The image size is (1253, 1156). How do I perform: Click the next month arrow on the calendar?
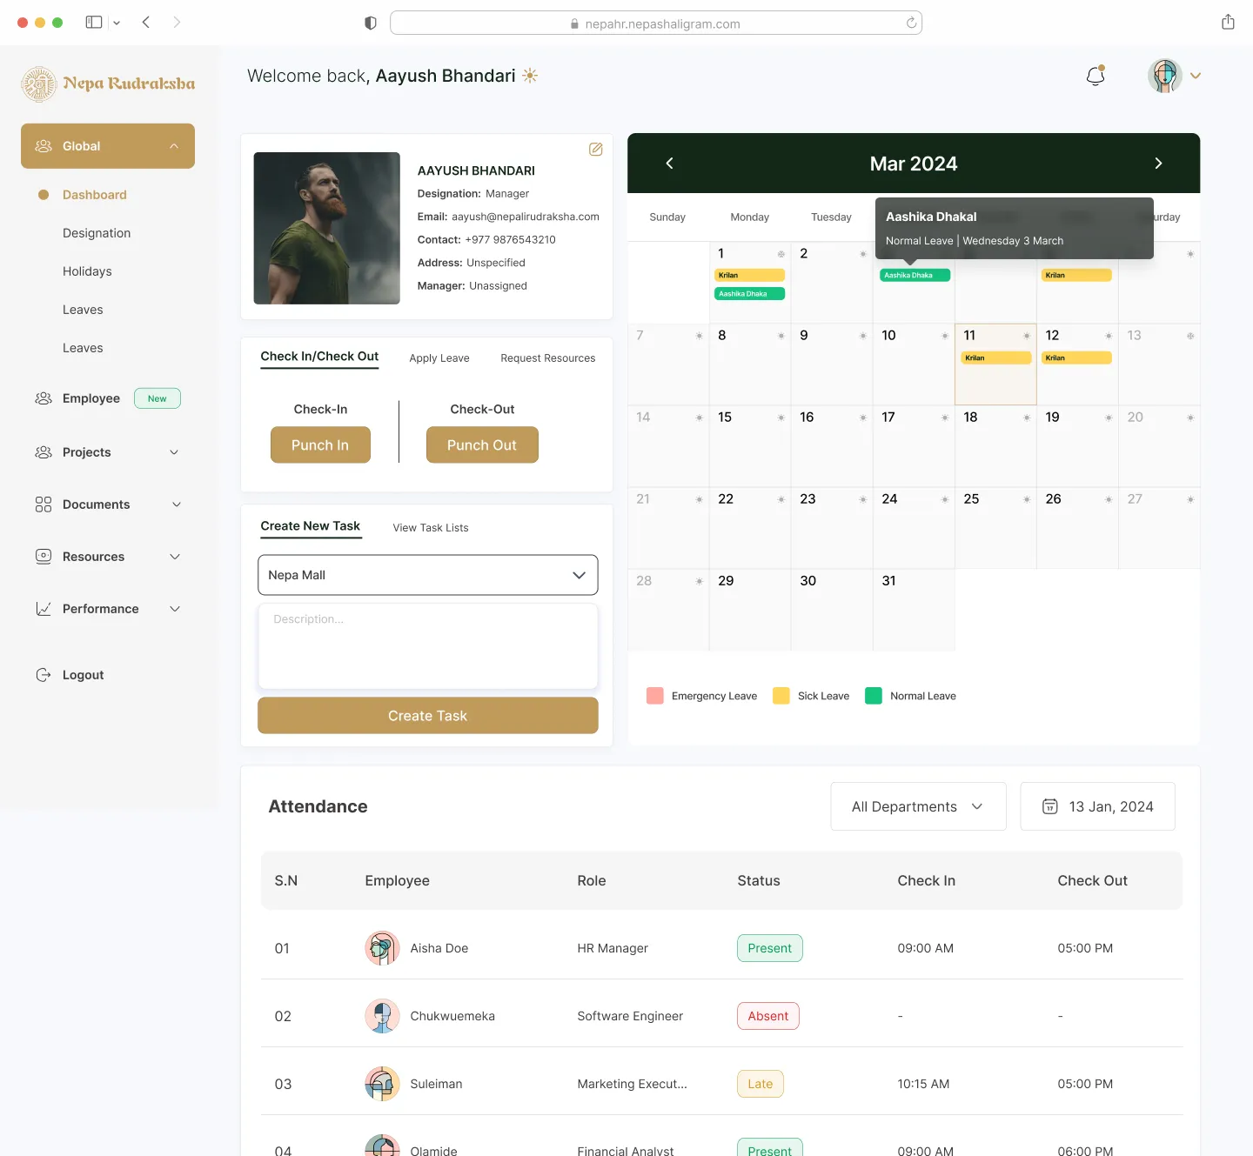coord(1158,163)
